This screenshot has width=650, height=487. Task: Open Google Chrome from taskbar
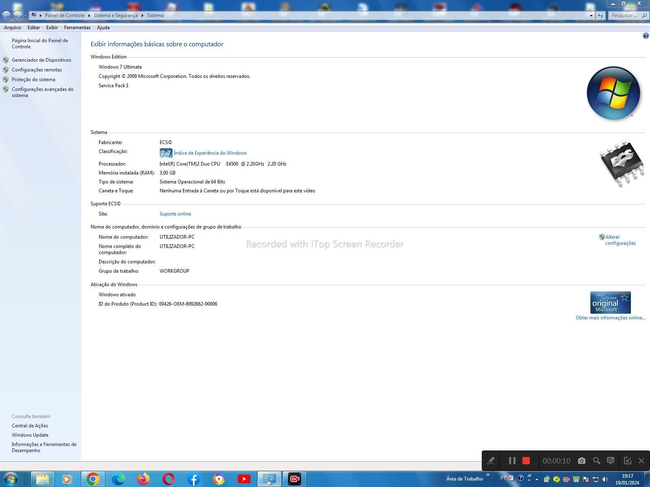(x=93, y=479)
